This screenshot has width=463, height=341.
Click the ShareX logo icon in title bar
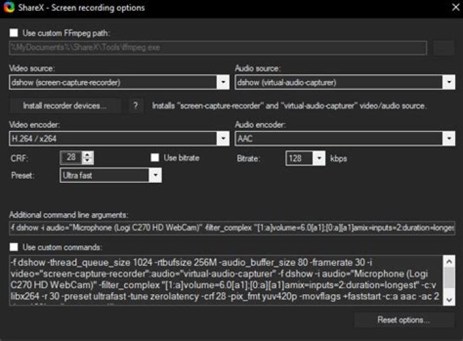[9, 7]
